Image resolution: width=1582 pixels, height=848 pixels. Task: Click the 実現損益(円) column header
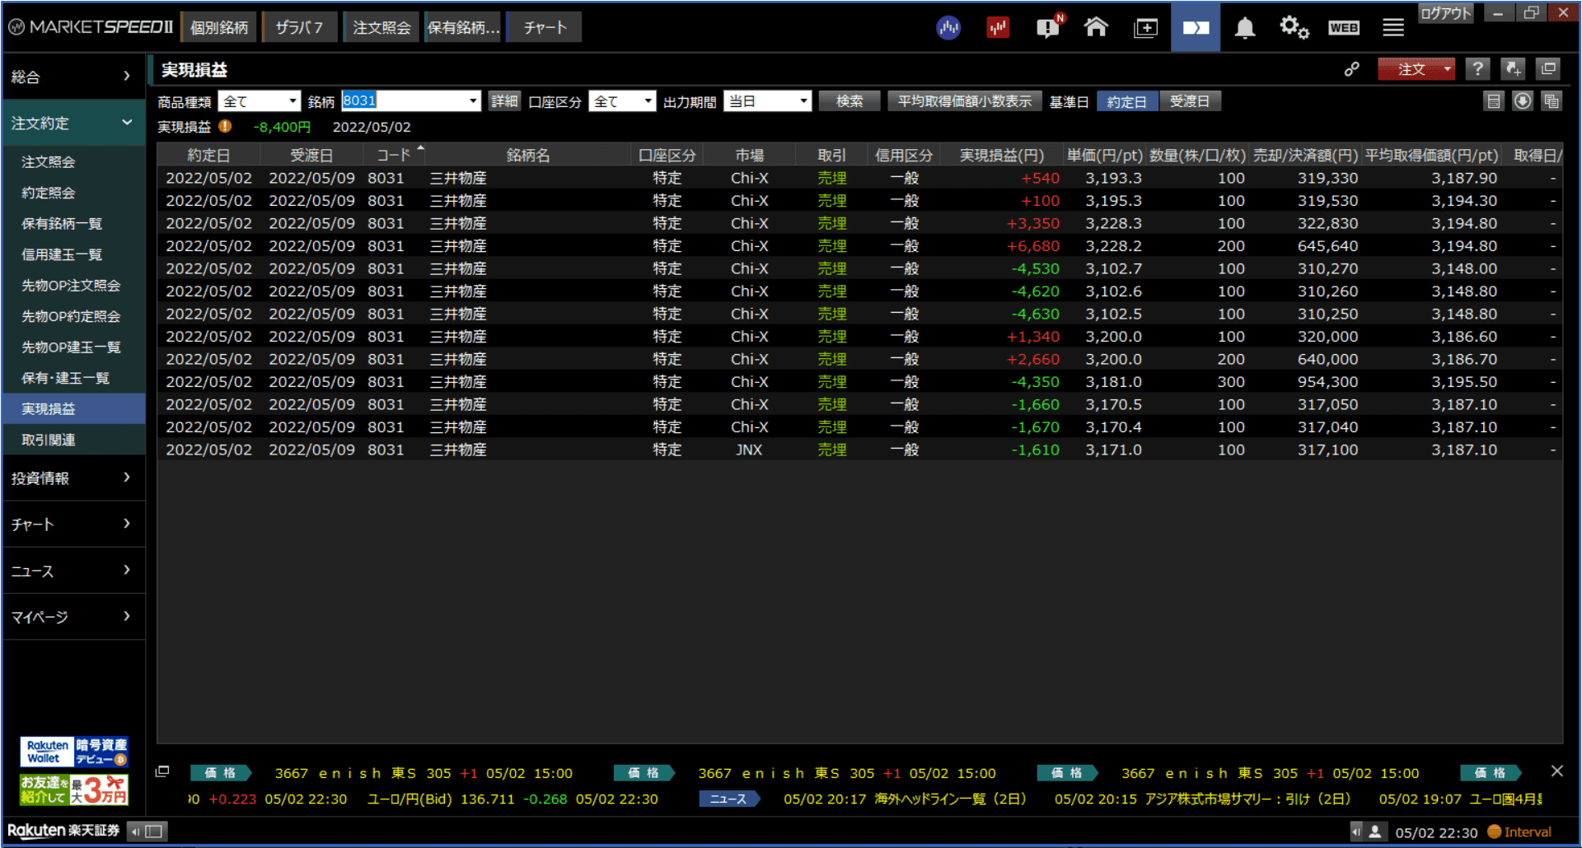1001,155
